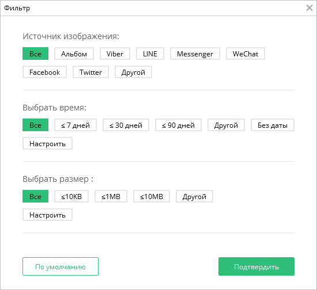Choose 'Другой' under Источник изображения
The height and width of the screenshot is (290, 317).
tap(134, 72)
